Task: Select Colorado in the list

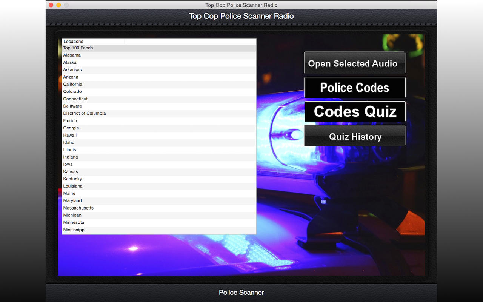Action: click(159, 92)
